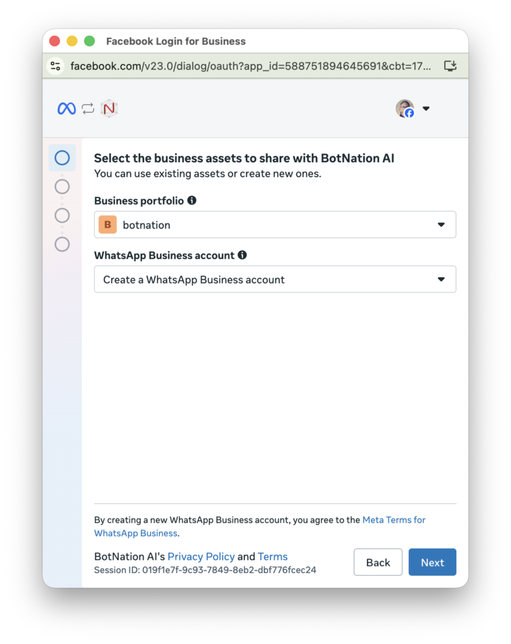The height and width of the screenshot is (644, 511).
Task: Click the Back button
Action: click(378, 562)
